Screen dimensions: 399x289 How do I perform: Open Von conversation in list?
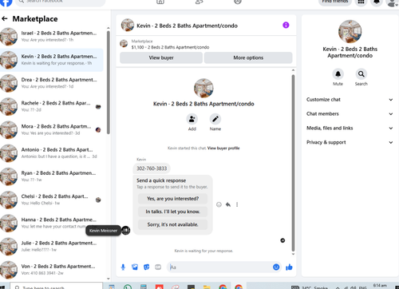tap(52, 270)
